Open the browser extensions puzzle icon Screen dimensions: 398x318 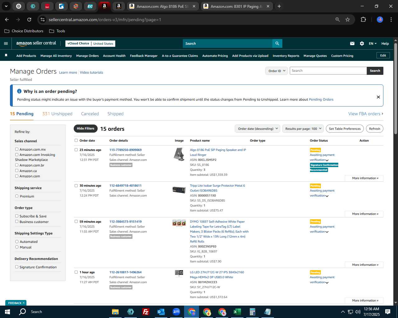click(363, 20)
